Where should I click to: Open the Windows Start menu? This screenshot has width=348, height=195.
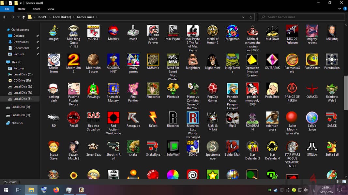point(6,190)
